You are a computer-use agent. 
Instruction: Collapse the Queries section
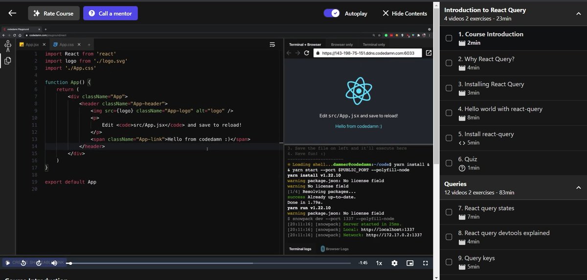point(578,188)
